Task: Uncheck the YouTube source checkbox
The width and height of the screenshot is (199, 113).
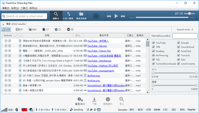Action: pyautogui.click(x=154, y=43)
